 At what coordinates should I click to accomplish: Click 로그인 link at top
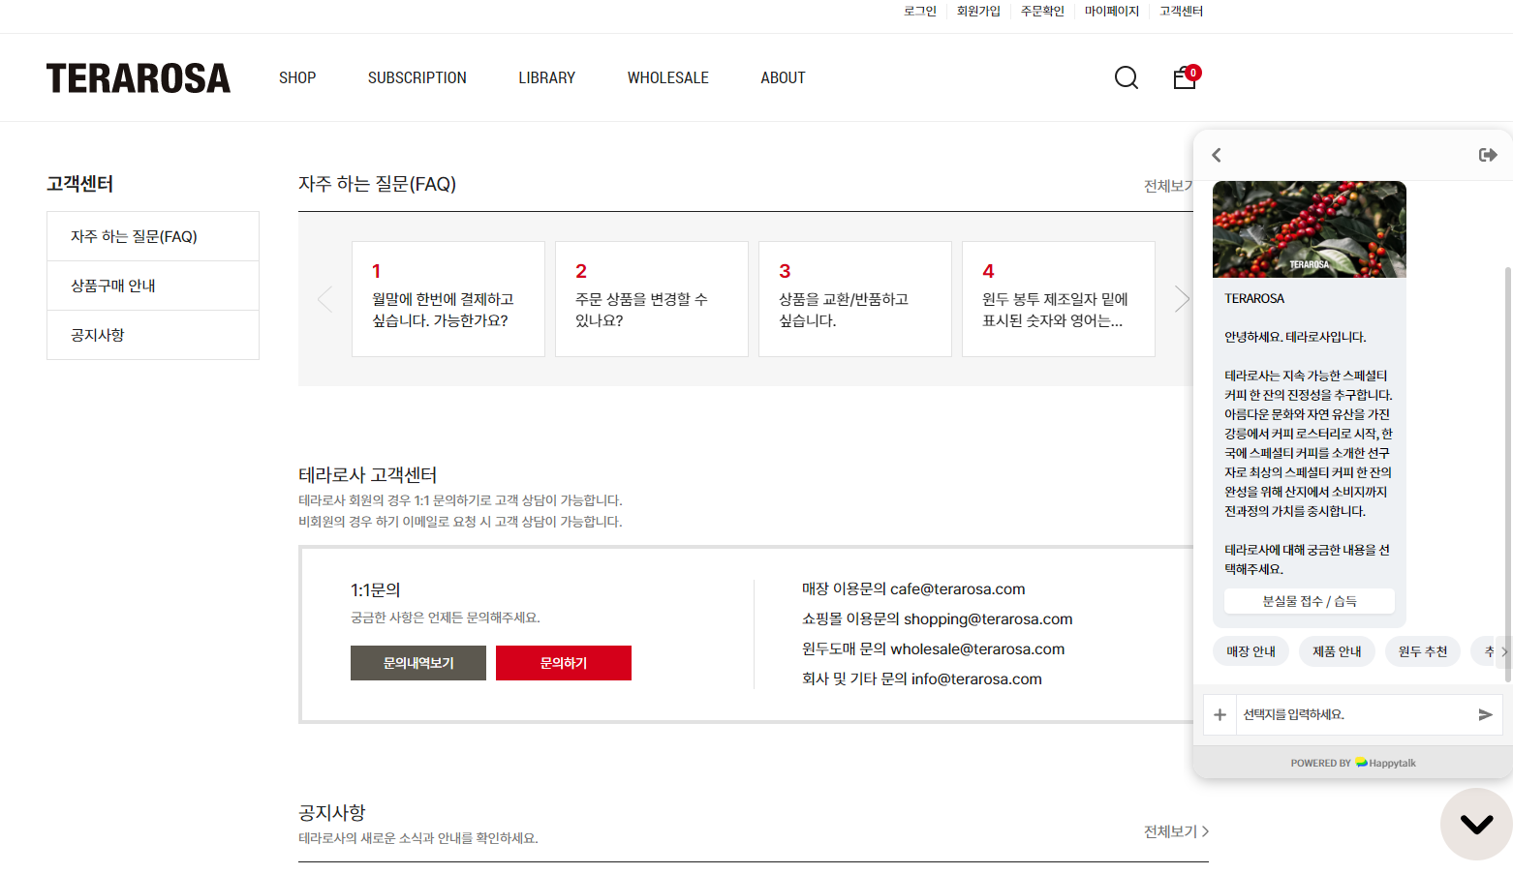[x=920, y=11]
